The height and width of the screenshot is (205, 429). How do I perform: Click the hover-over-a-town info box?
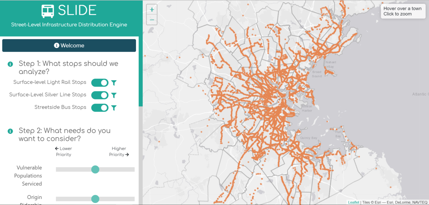[x=402, y=11]
